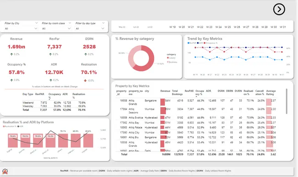Click the Property table vertical scrollbar
The height and width of the screenshot is (177, 298).
[x=287, y=101]
